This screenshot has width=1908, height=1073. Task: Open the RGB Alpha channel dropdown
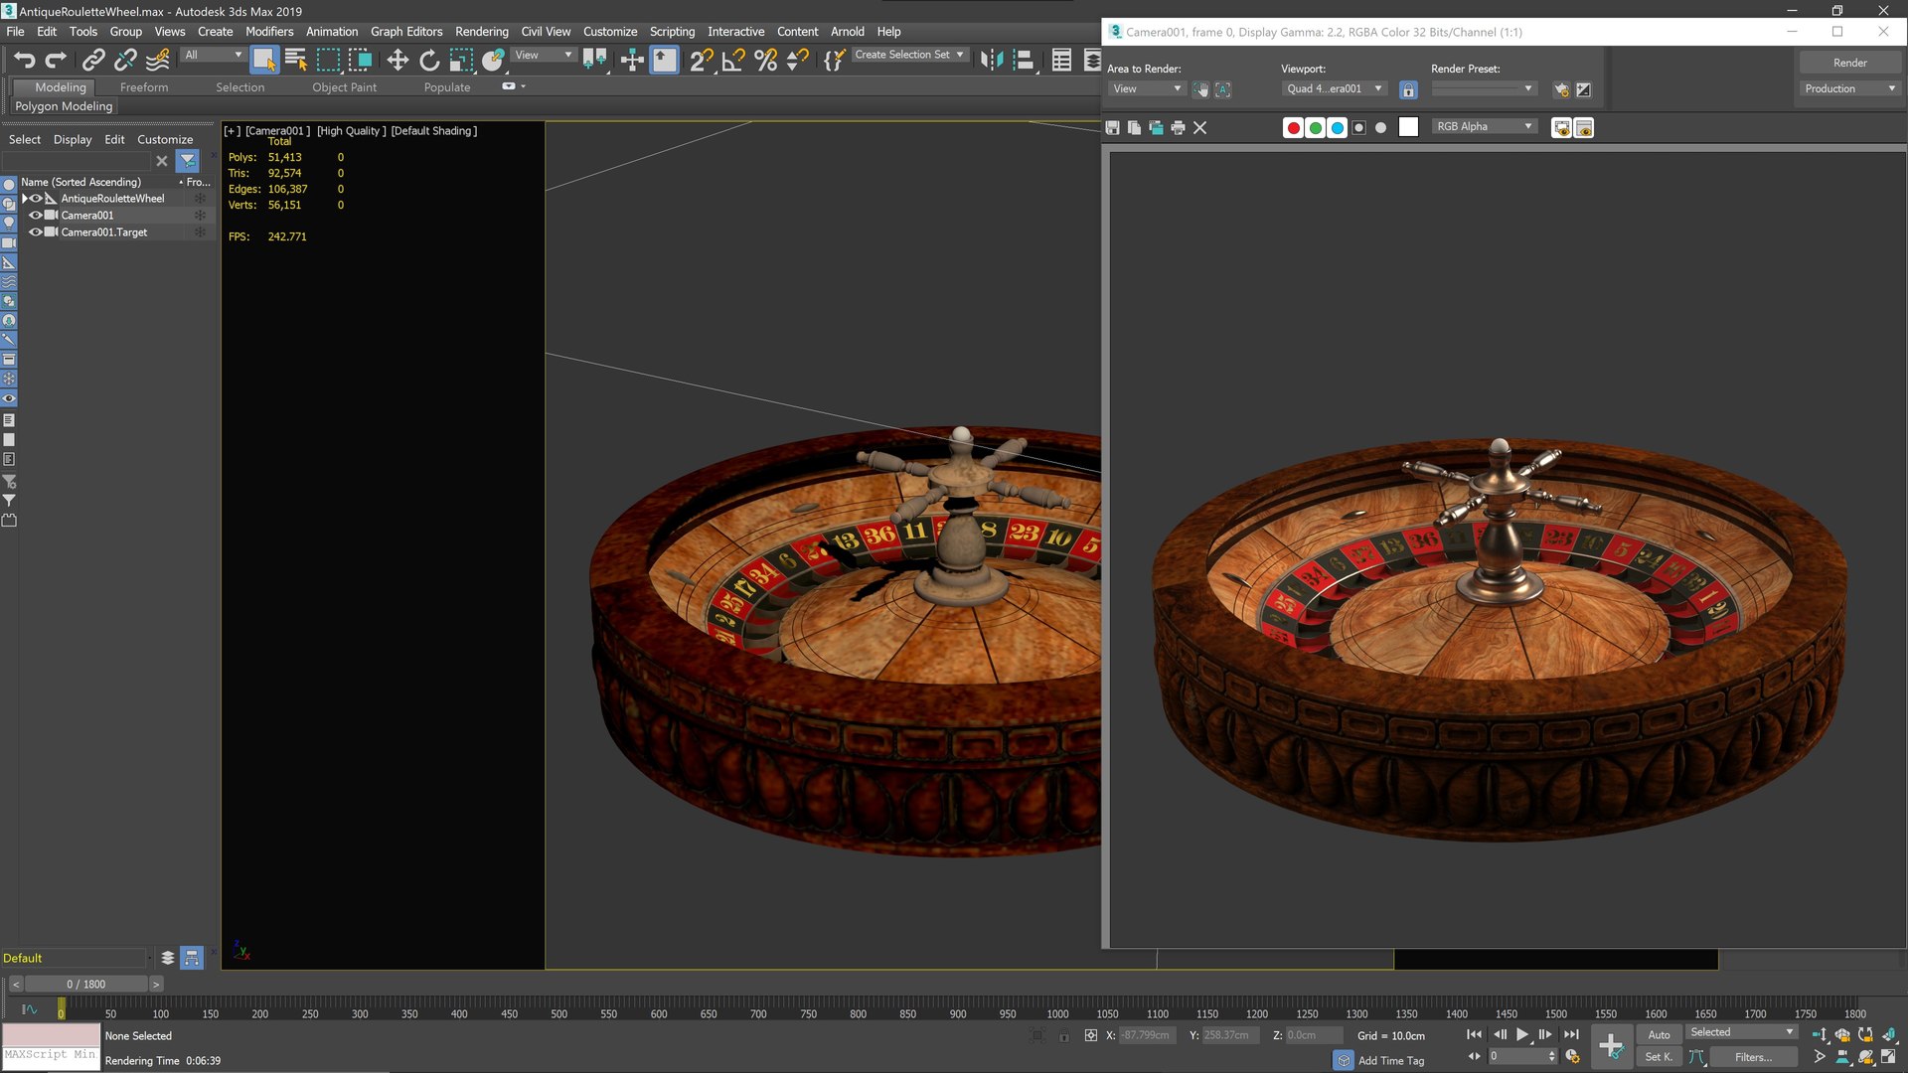coord(1484,126)
